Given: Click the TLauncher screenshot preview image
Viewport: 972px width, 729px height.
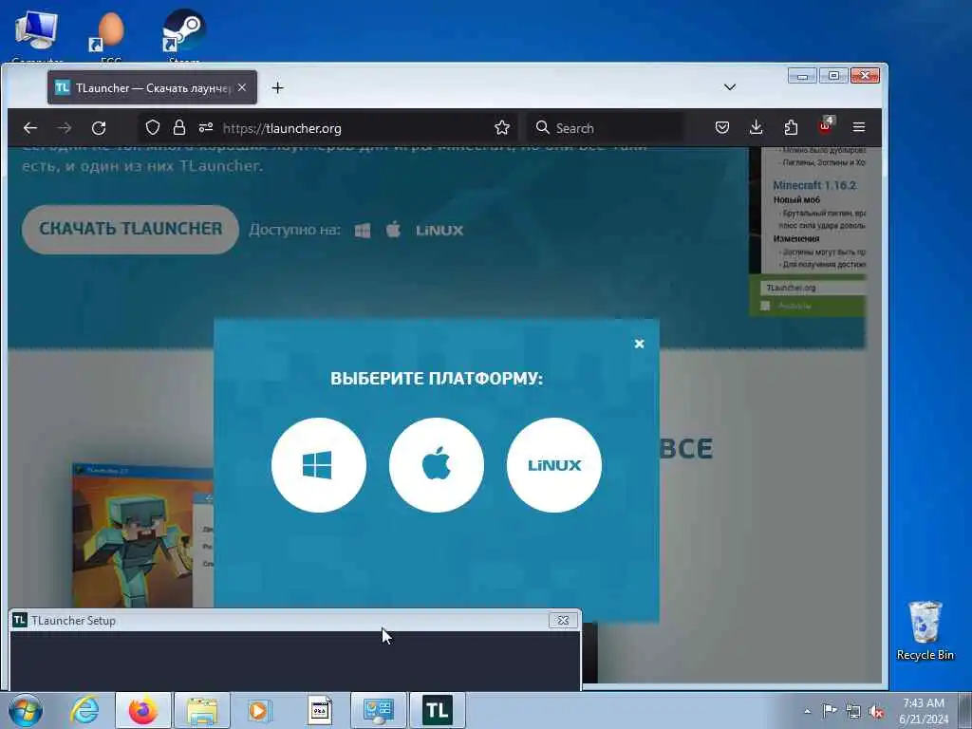Looking at the screenshot, I should coord(143,535).
